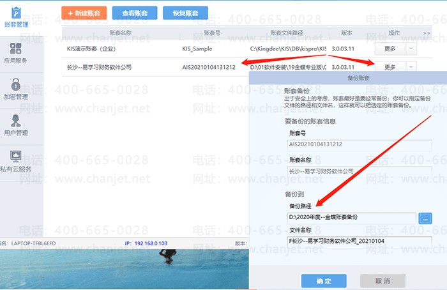Click into the 备份路径 field
This screenshot has height=290, width=447.
(x=351, y=218)
